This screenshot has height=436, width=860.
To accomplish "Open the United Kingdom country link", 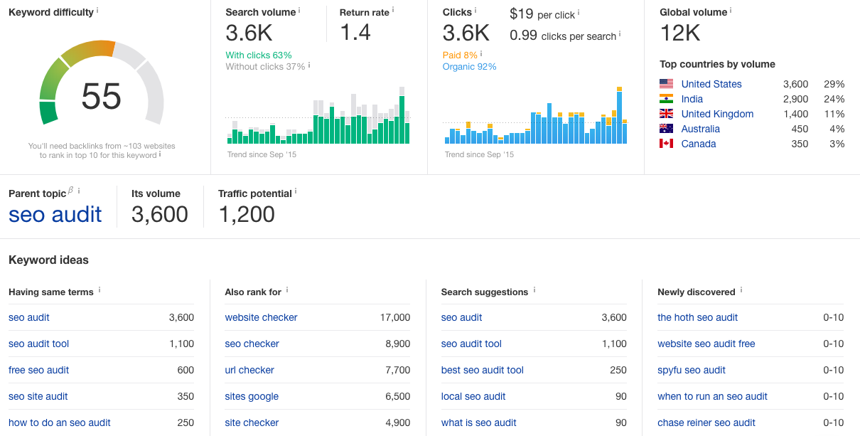I will (717, 114).
